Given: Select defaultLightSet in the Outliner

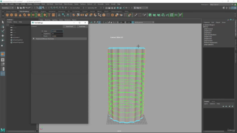Looking at the screenshot, I should click(18, 40).
